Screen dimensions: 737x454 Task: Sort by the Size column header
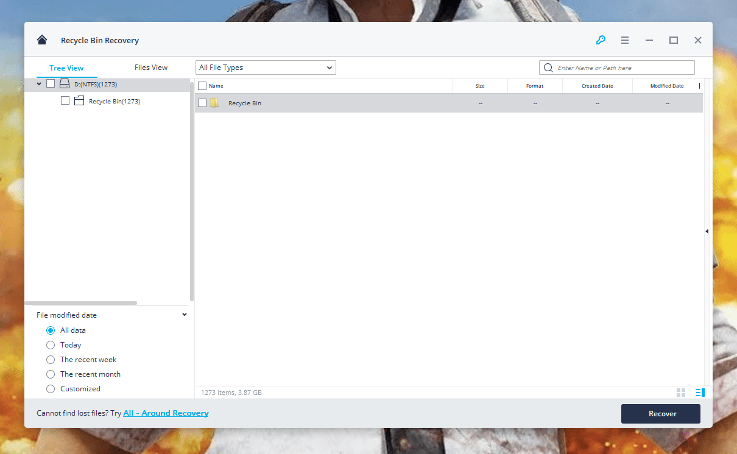pyautogui.click(x=480, y=86)
